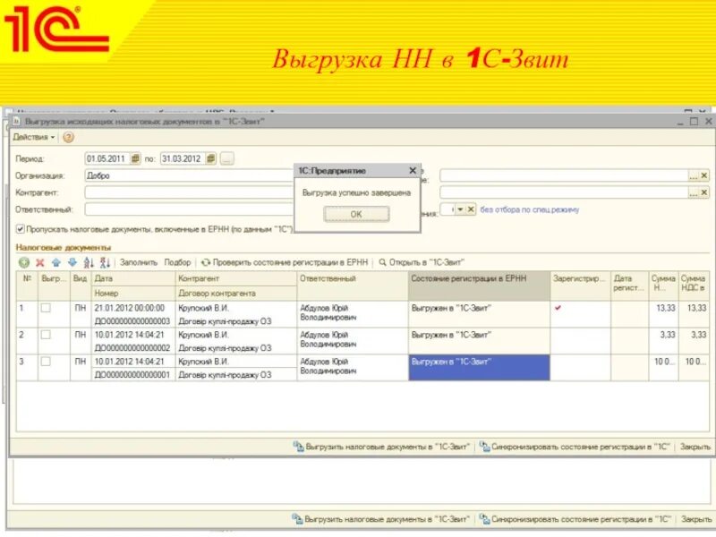The image size is (716, 537).
Task: Click OK in the success message dialog
Action: (x=356, y=214)
